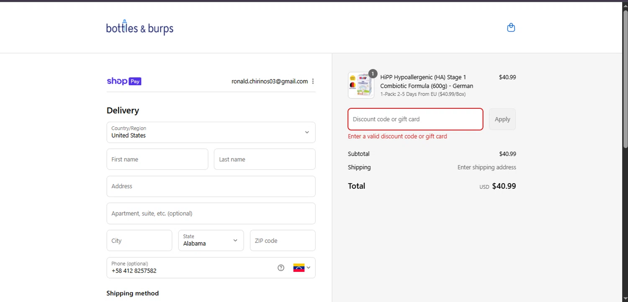Click the bottles & burps logo
Screen dimensions: 628x302
coord(139,28)
